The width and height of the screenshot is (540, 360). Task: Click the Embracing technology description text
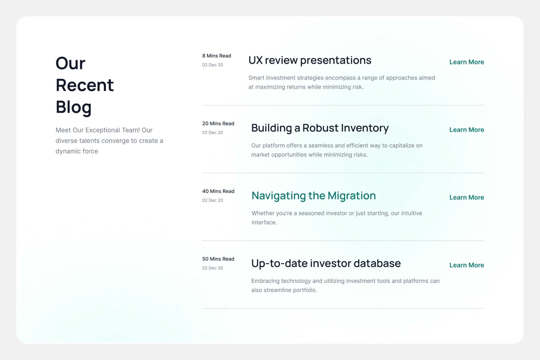pyautogui.click(x=345, y=285)
